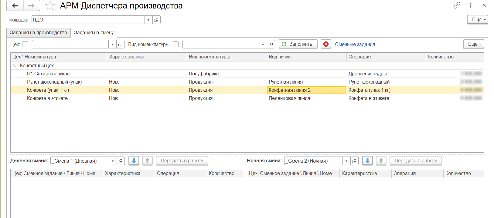
Task: Add the form to favorites with the star
Action: click(50, 6)
